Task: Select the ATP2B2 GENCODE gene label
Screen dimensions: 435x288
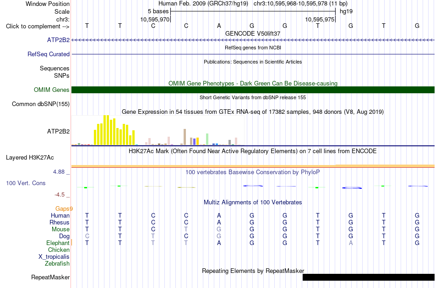Action: coord(58,40)
